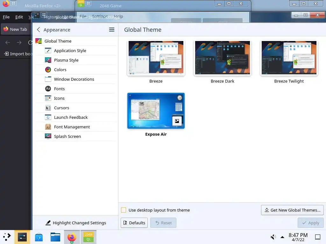Switch to the New Tab in Firefox

16,29
